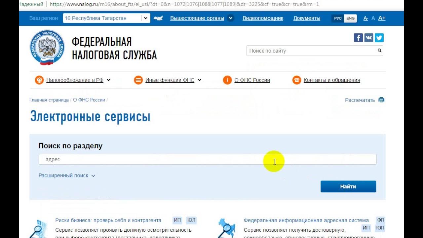Click the Ваш регион label
The height and width of the screenshot is (238, 423).
coord(44,18)
